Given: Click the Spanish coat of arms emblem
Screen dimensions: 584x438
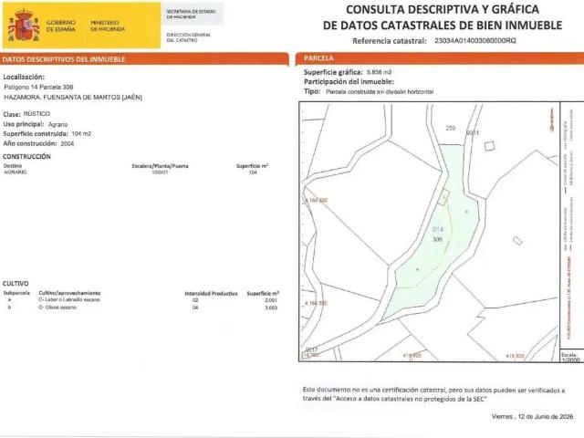Looking at the screenshot, I should click(x=24, y=26).
